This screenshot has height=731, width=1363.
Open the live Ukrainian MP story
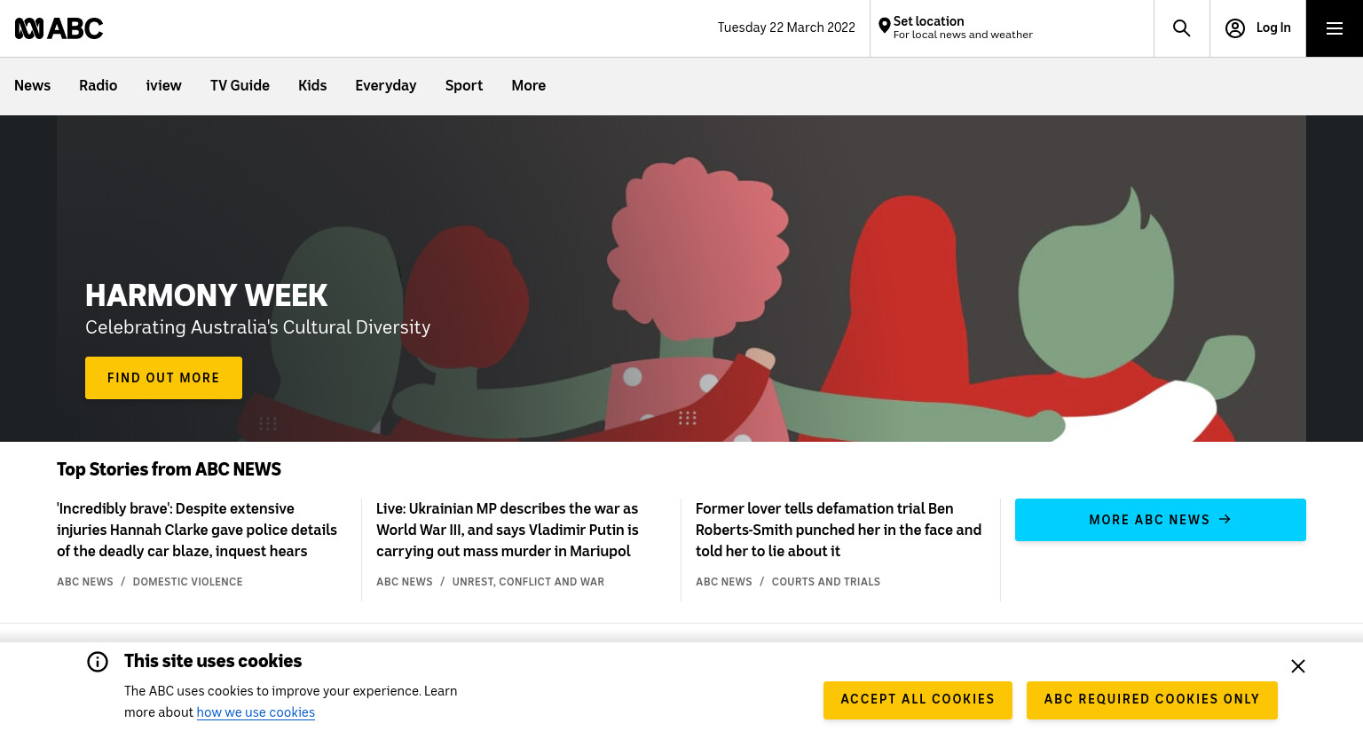508,530
